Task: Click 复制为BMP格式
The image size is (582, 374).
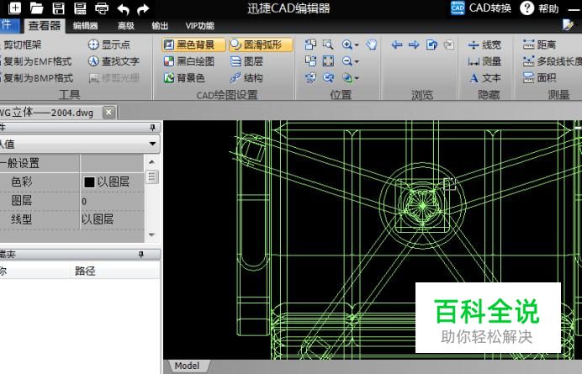Action: (x=37, y=78)
